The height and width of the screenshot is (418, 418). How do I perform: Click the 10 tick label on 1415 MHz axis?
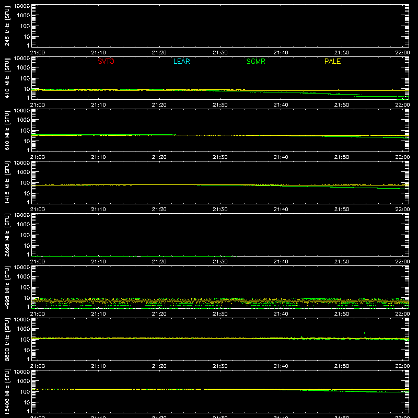(x=27, y=193)
